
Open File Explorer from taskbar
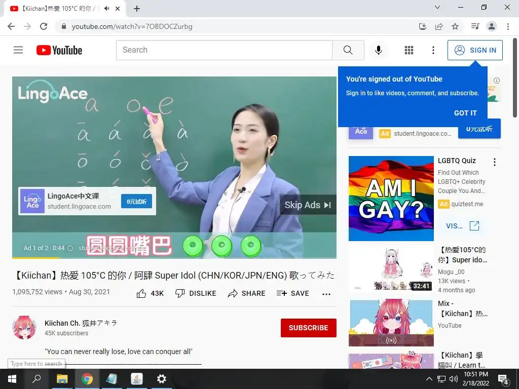(x=62, y=379)
